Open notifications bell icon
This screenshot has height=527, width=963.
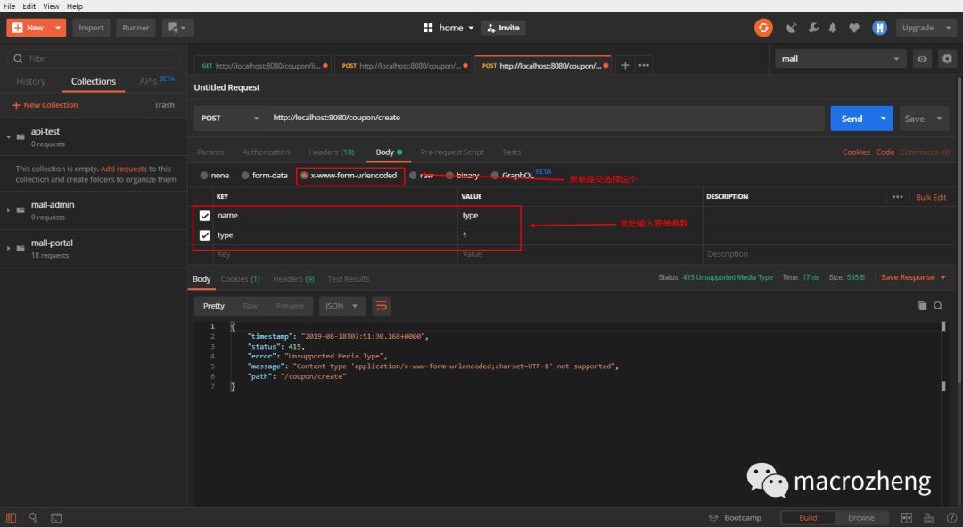(x=833, y=28)
